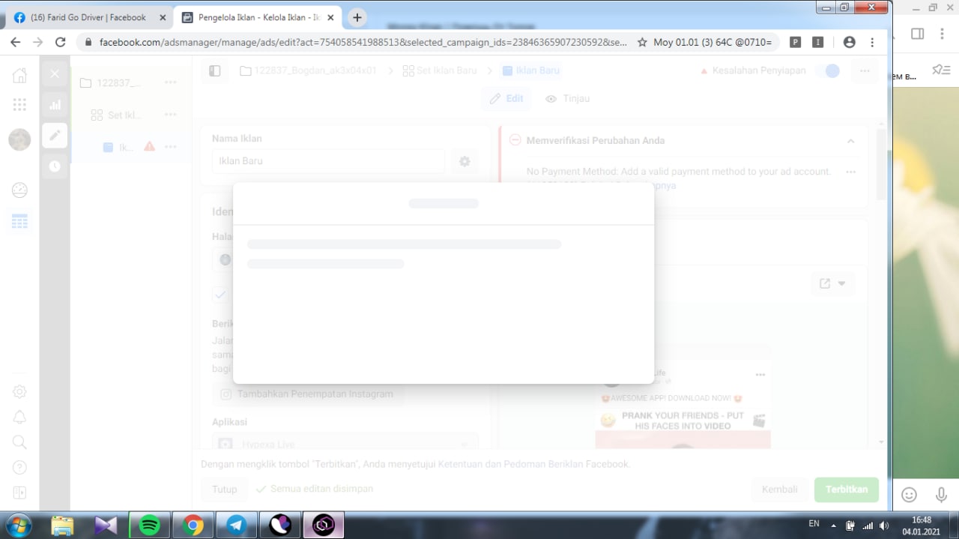Click the I extension icon in Chrome

[x=819, y=43]
